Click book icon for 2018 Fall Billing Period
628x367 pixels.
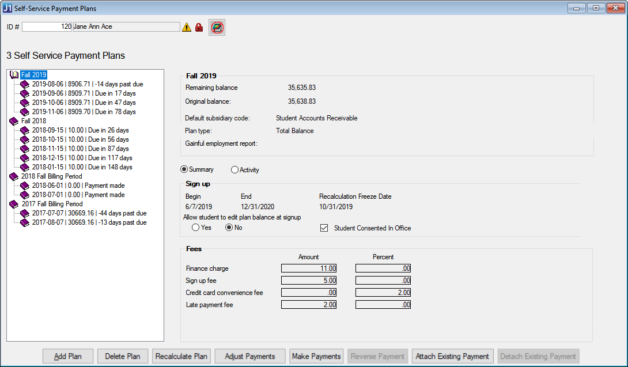(x=14, y=176)
